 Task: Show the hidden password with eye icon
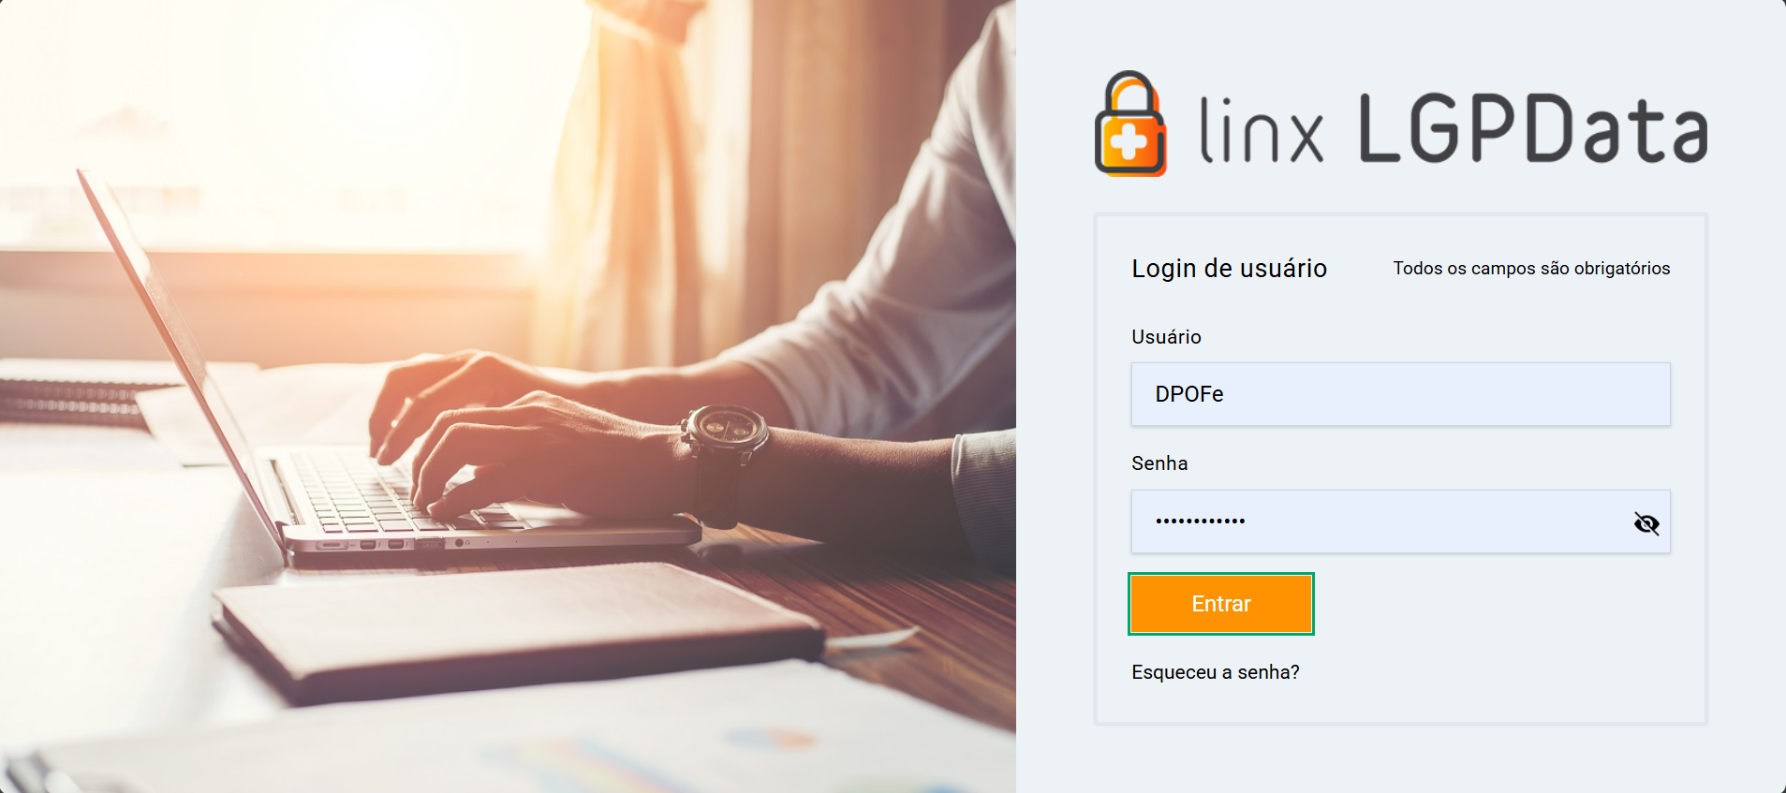(x=1646, y=522)
